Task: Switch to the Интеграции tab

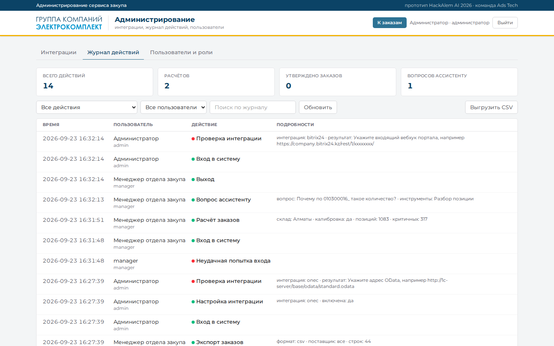Action: [58, 52]
